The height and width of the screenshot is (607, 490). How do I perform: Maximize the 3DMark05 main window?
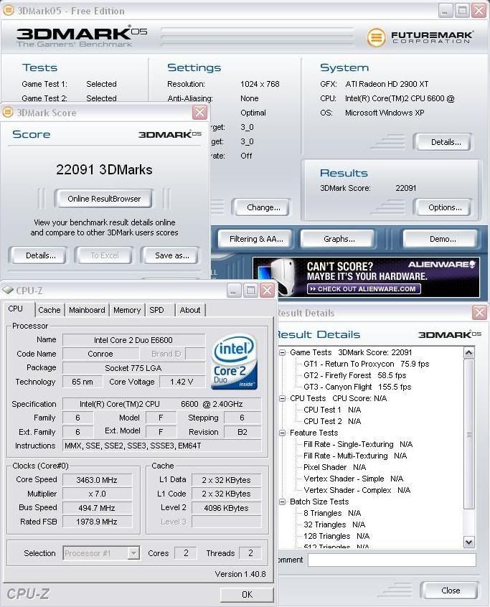(462, 11)
